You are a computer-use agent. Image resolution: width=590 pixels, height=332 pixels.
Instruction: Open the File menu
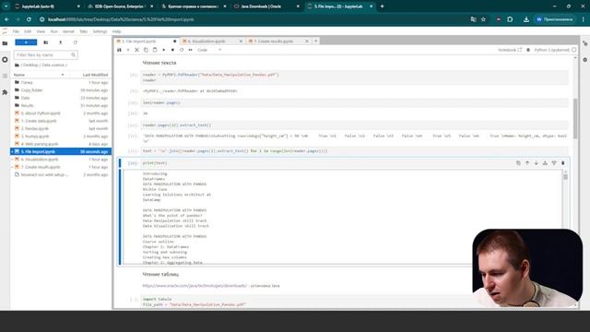(16, 31)
